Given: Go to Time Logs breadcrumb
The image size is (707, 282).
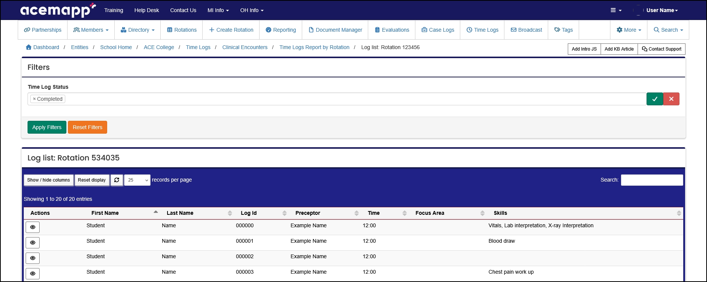Looking at the screenshot, I should (198, 47).
